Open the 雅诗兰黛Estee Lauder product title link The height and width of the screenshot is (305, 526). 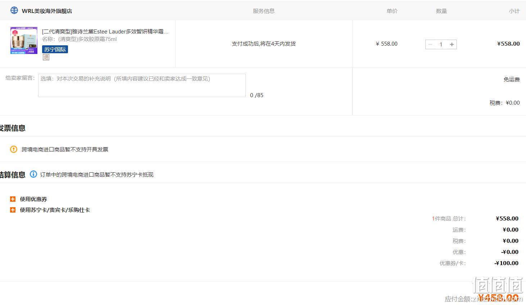105,32
